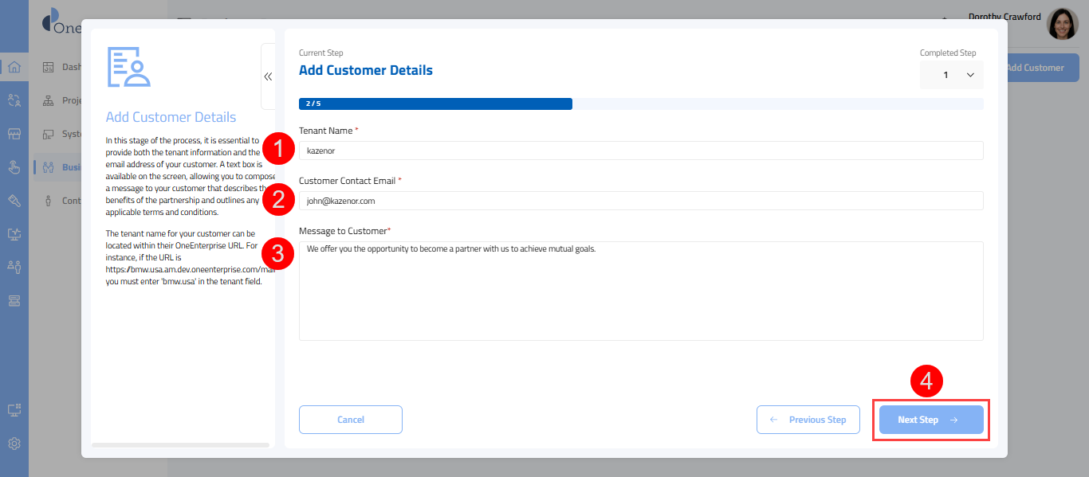Open Dorothy Crawford's profile avatar
This screenshot has height=477, width=1089.
[1062, 25]
